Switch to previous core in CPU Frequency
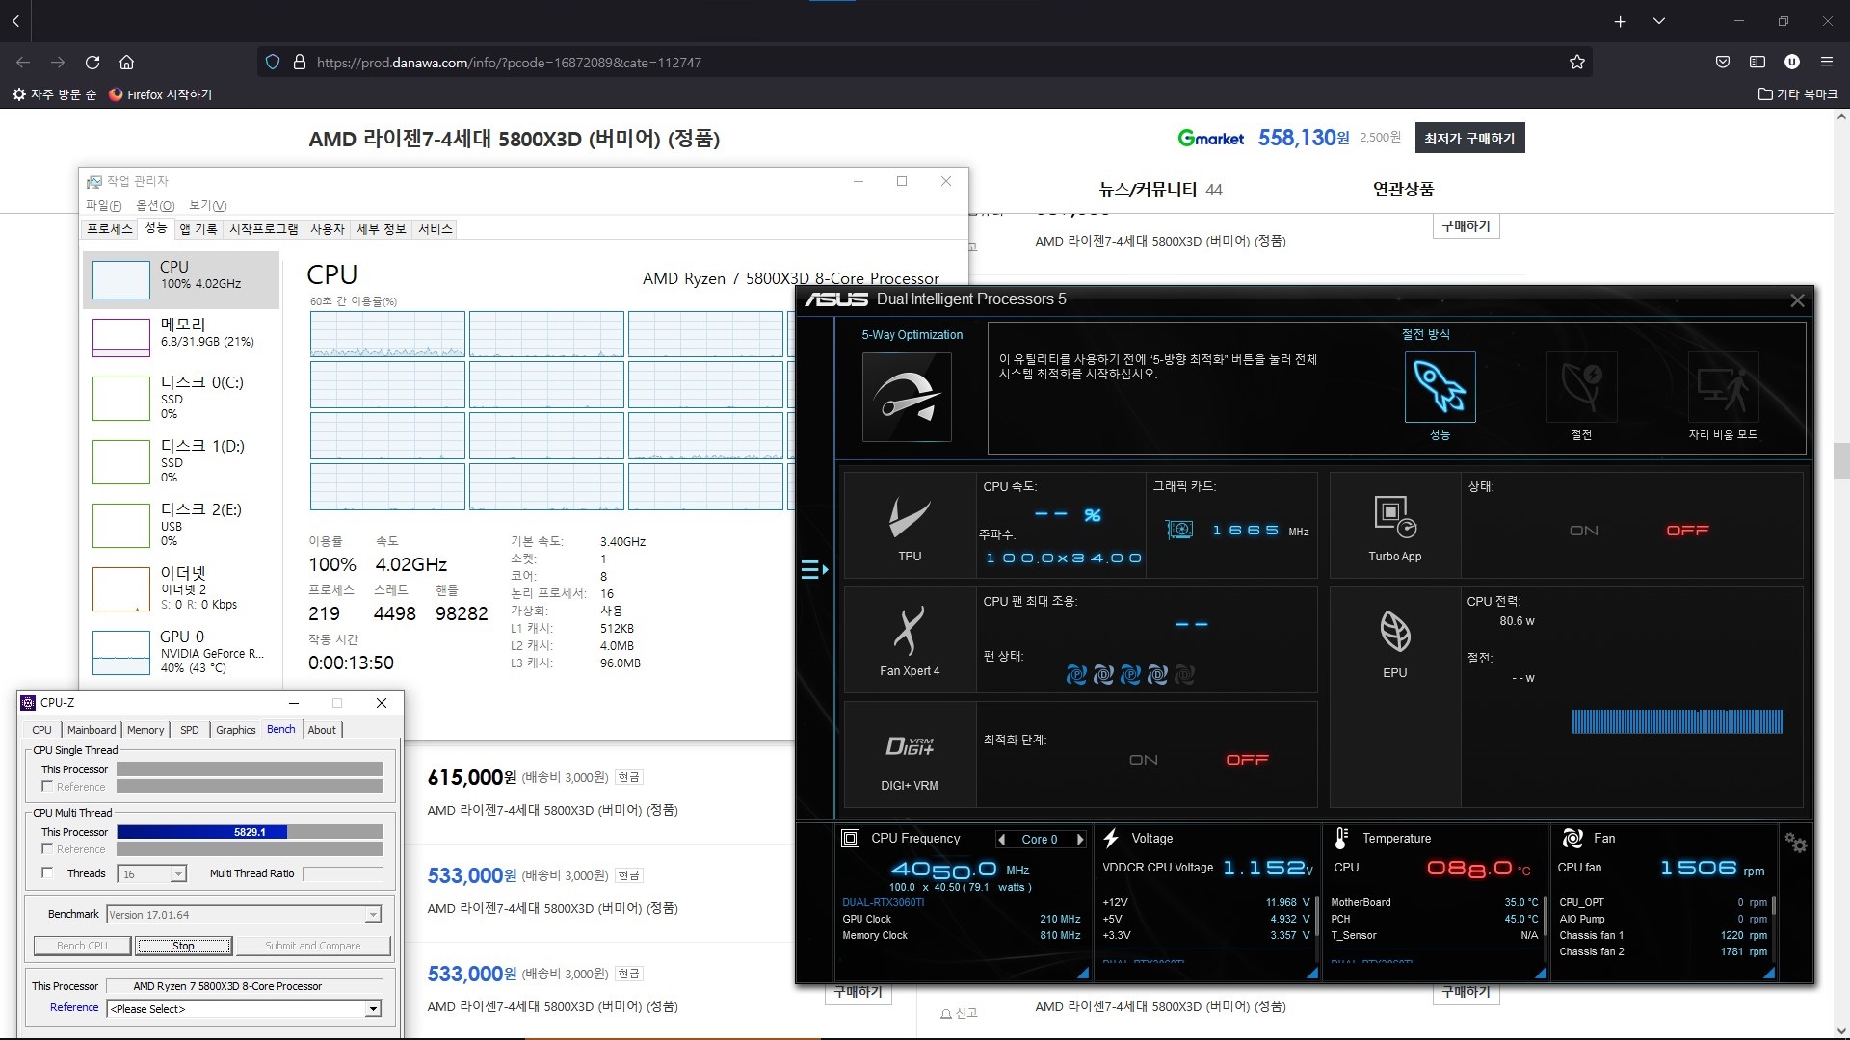Image resolution: width=1850 pixels, height=1040 pixels. [1002, 840]
